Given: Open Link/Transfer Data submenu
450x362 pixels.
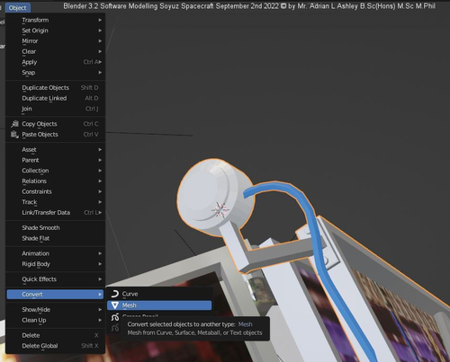Looking at the screenshot, I should click(x=55, y=213).
